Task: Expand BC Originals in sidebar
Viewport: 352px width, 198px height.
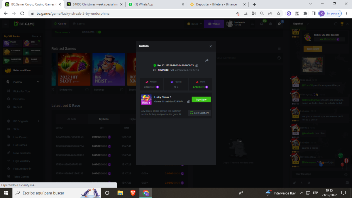Action: [38, 121]
